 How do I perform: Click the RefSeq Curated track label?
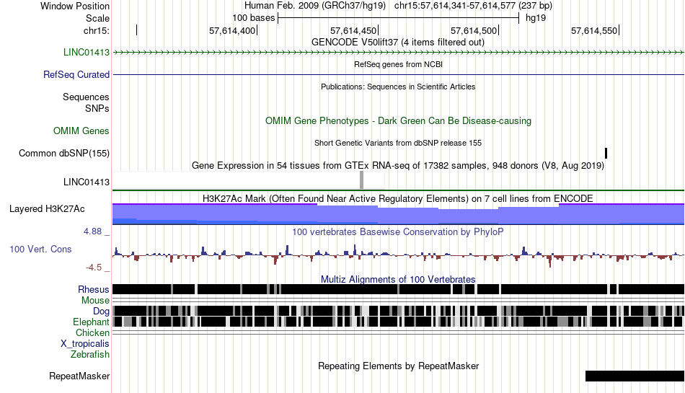coord(76,75)
